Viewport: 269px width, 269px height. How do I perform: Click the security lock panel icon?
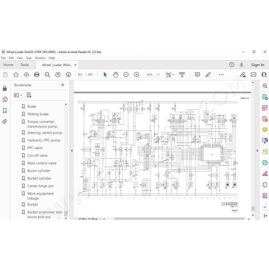(x=5, y=88)
